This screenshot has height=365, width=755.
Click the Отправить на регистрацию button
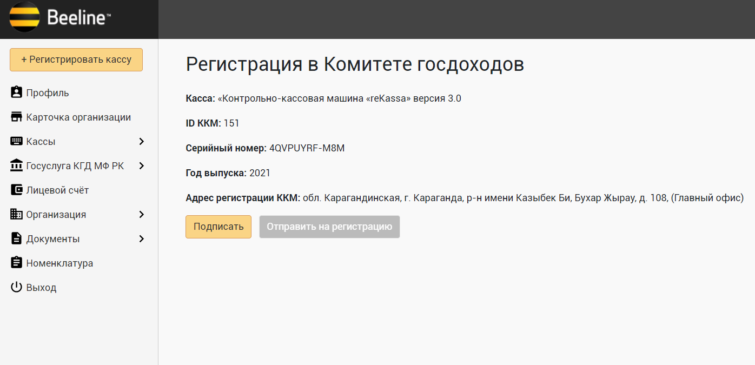(329, 227)
